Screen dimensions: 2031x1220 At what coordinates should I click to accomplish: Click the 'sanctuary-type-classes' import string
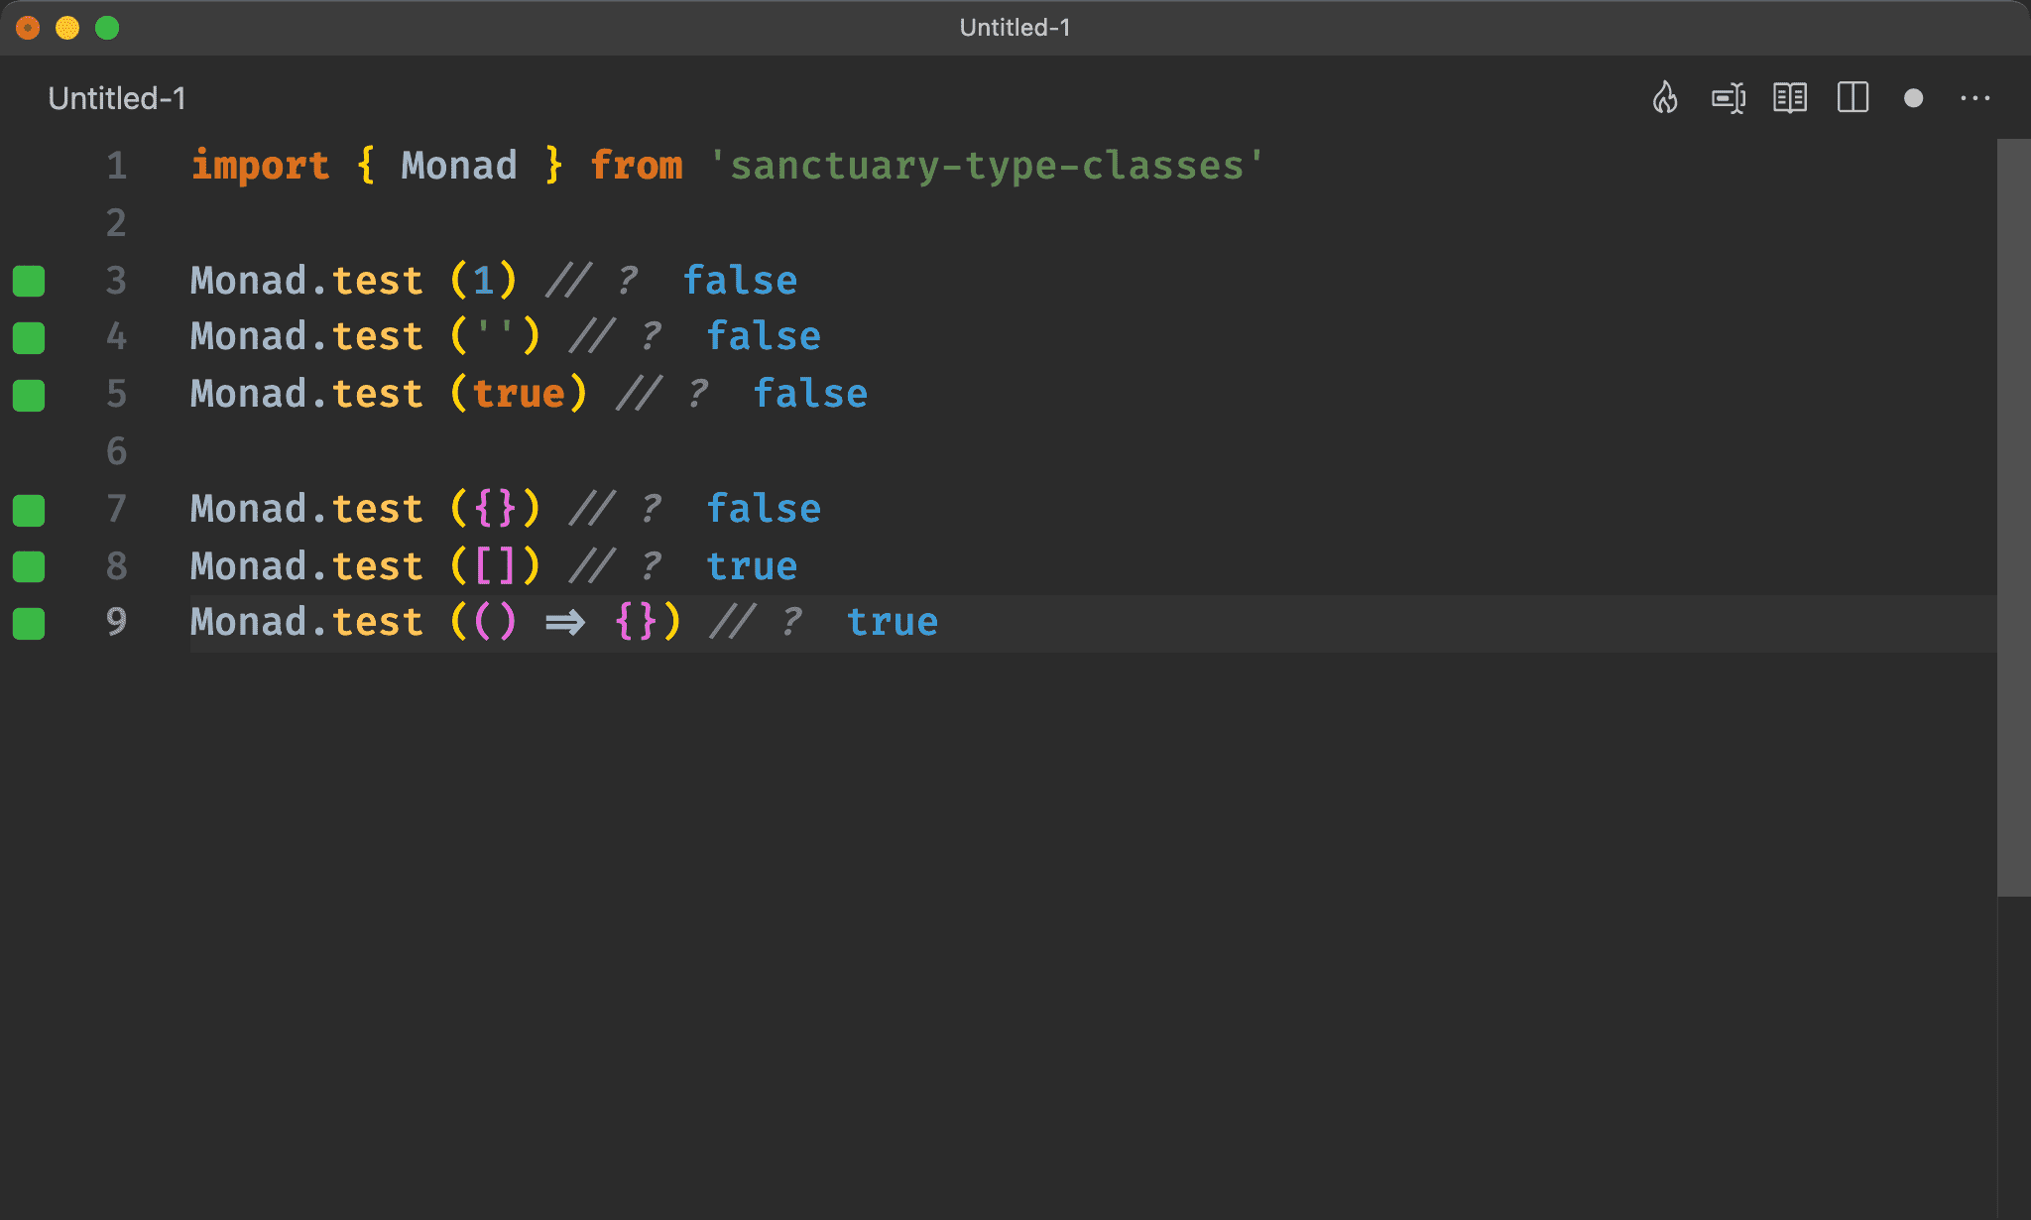pos(987,165)
